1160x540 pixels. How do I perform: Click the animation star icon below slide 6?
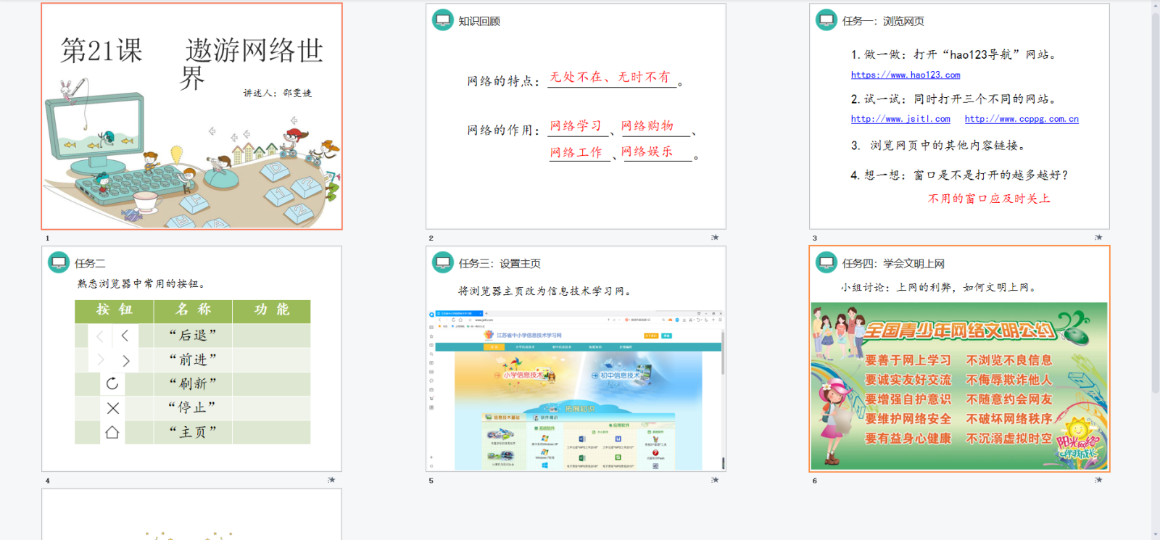[x=1098, y=480]
